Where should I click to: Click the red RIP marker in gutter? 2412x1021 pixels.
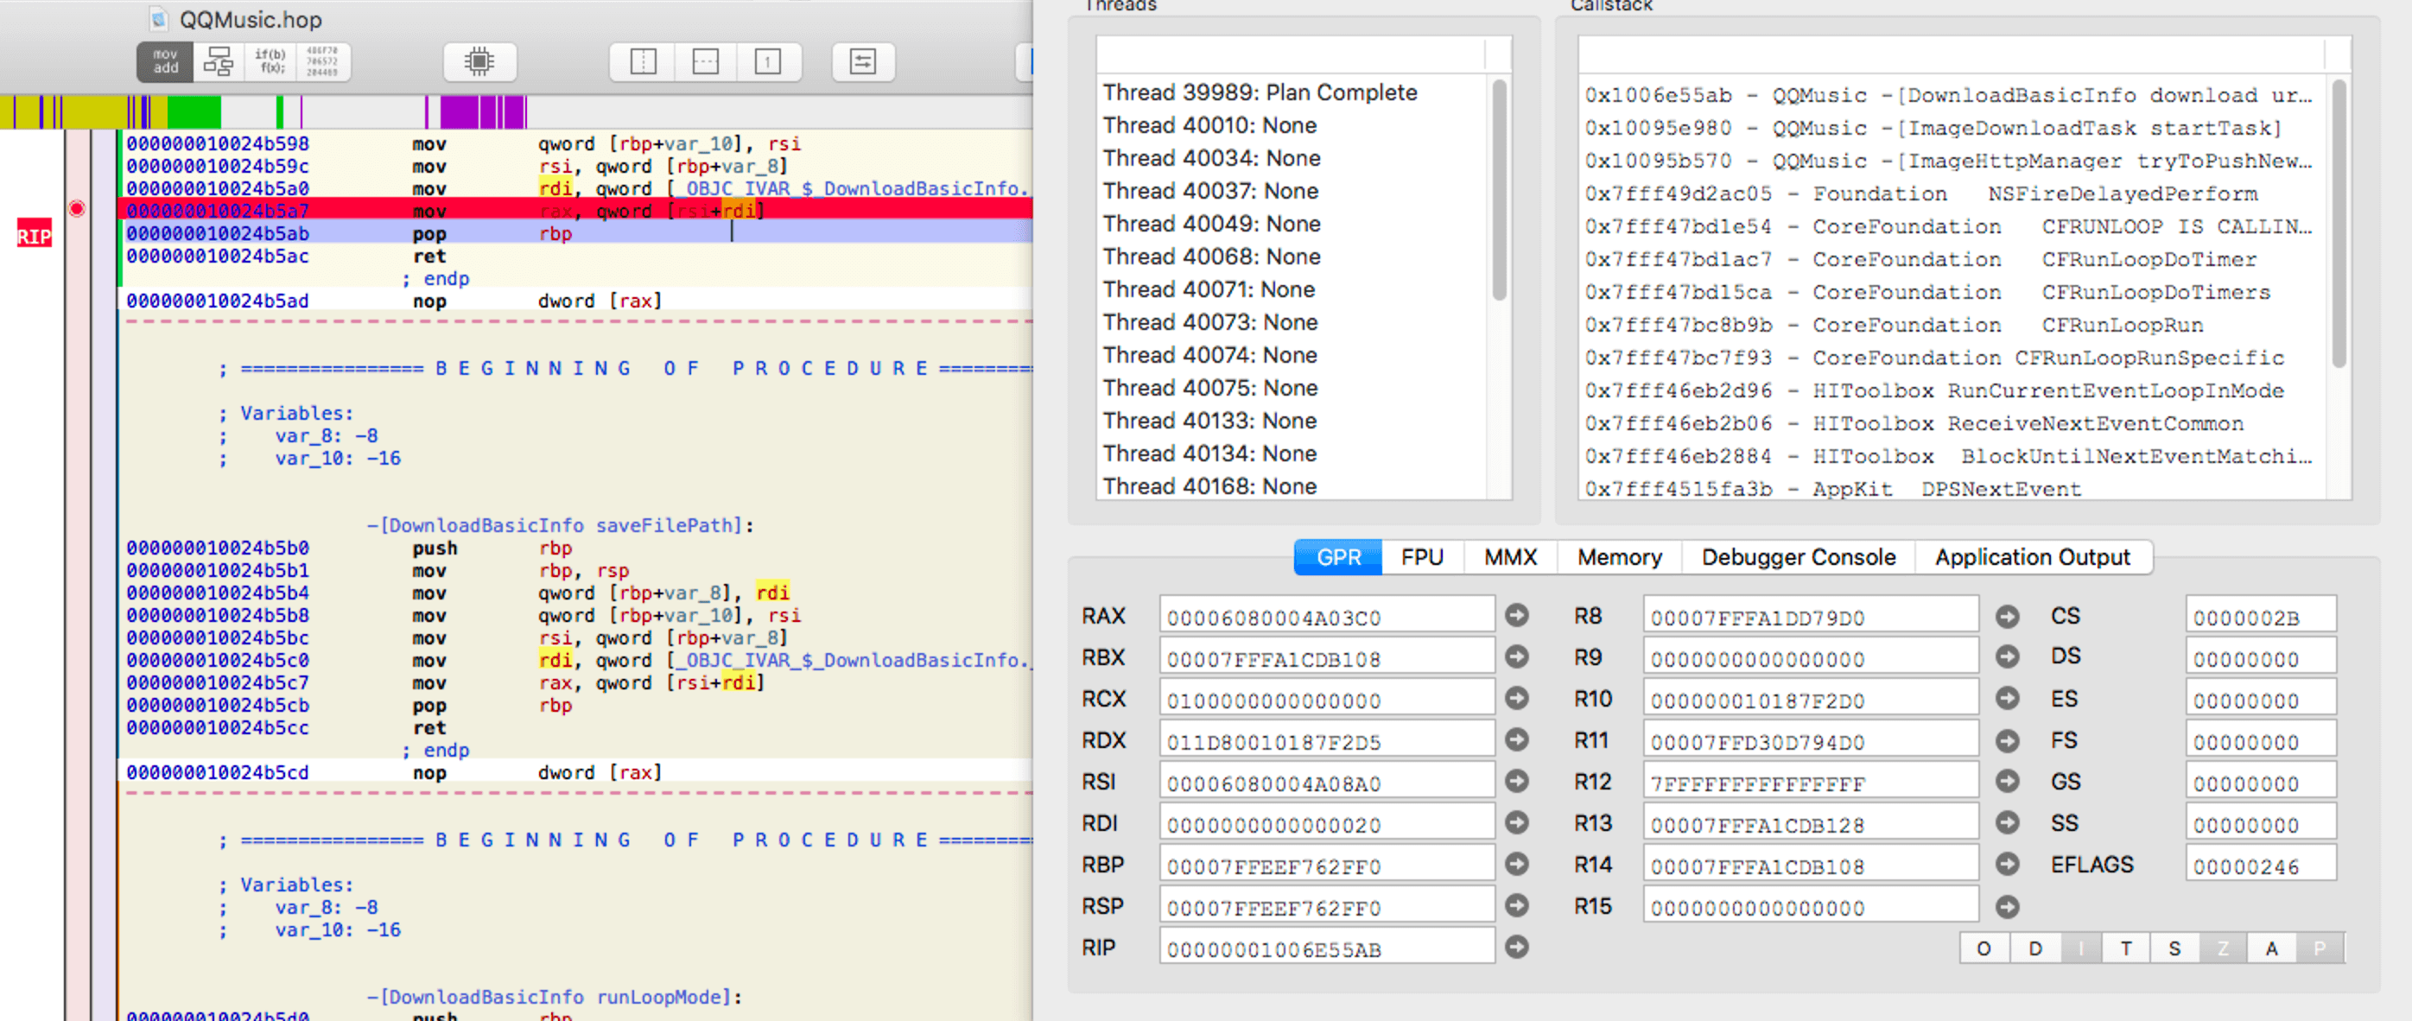click(x=34, y=235)
